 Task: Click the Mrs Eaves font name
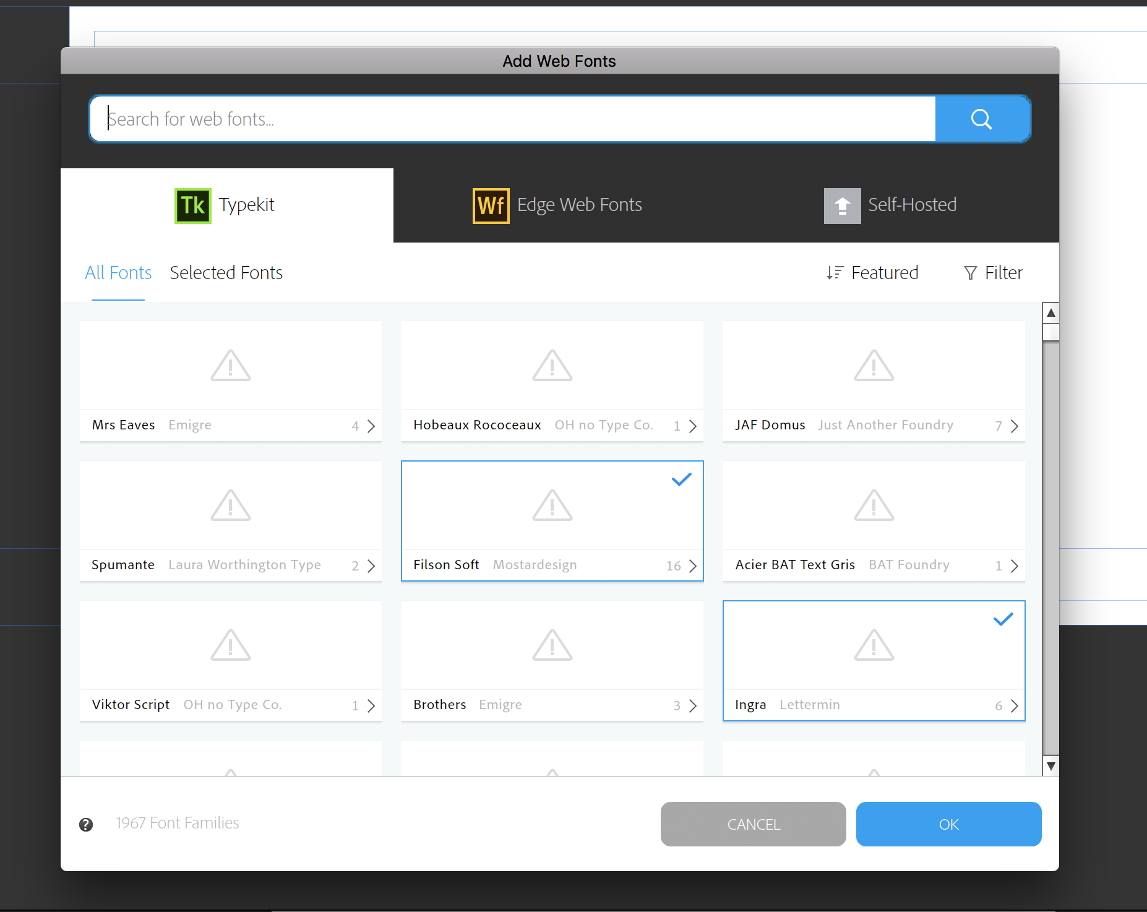point(123,425)
